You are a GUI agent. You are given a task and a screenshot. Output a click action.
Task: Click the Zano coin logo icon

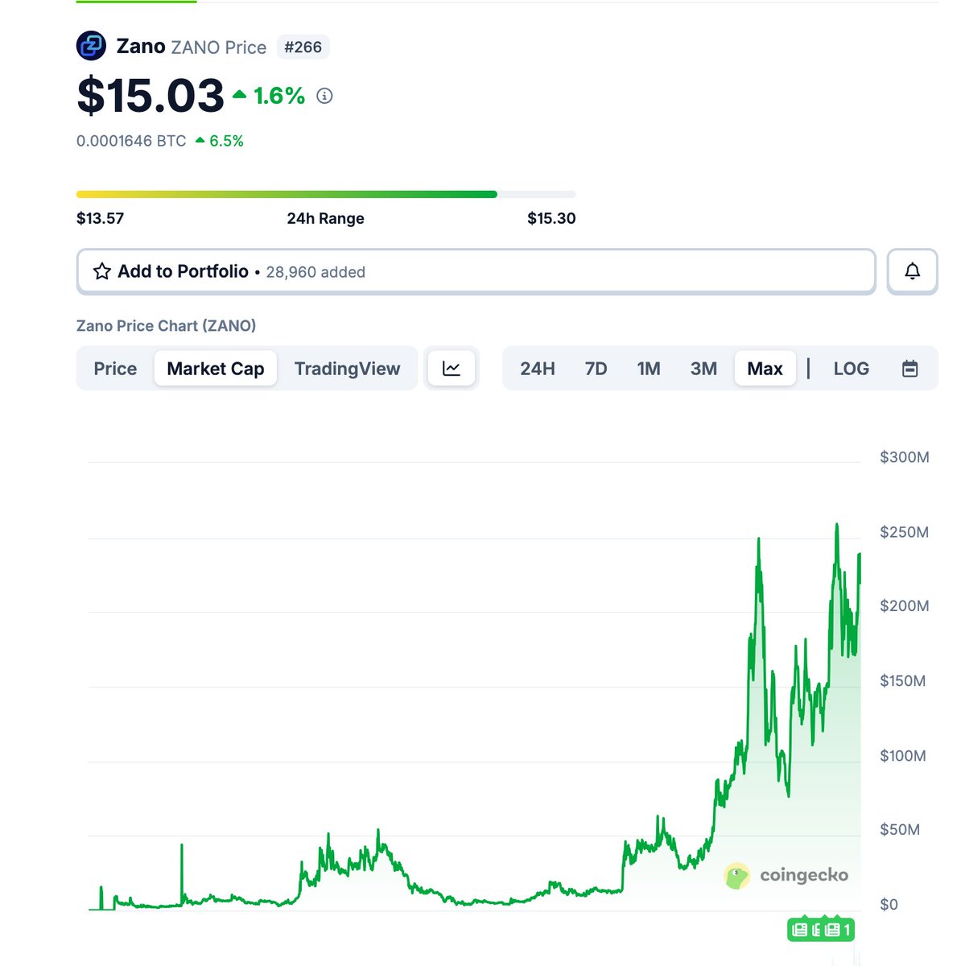(x=91, y=46)
